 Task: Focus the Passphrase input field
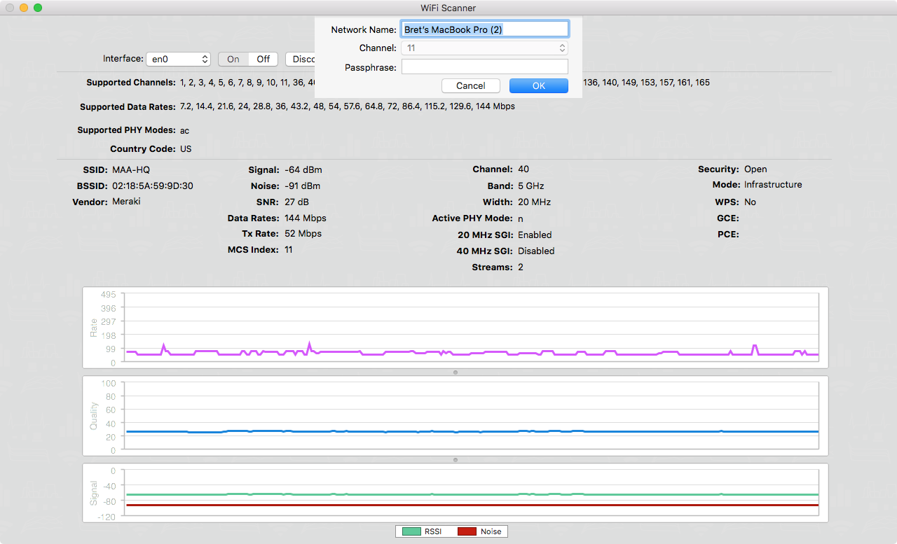pos(484,67)
